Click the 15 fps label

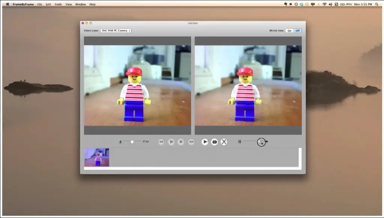[146, 142]
